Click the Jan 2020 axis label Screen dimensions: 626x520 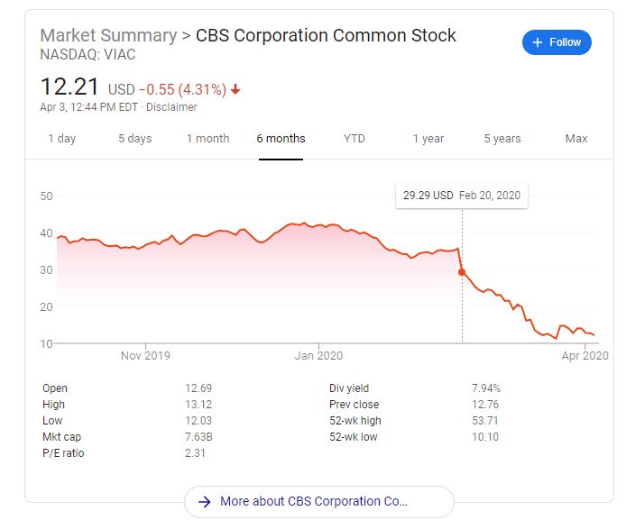click(x=318, y=356)
